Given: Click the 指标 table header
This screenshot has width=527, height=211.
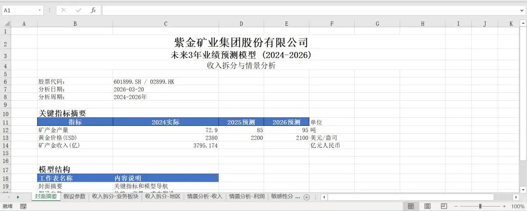Looking at the screenshot, I should click(x=75, y=122).
